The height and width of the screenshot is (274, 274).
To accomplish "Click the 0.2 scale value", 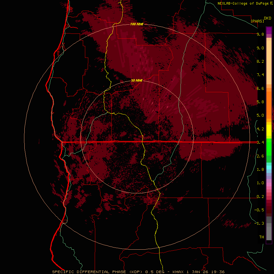I will [260, 197].
